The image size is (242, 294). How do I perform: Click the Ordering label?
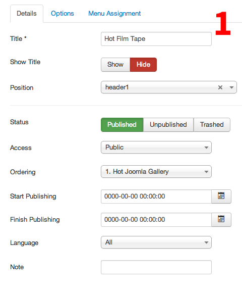[23, 172]
